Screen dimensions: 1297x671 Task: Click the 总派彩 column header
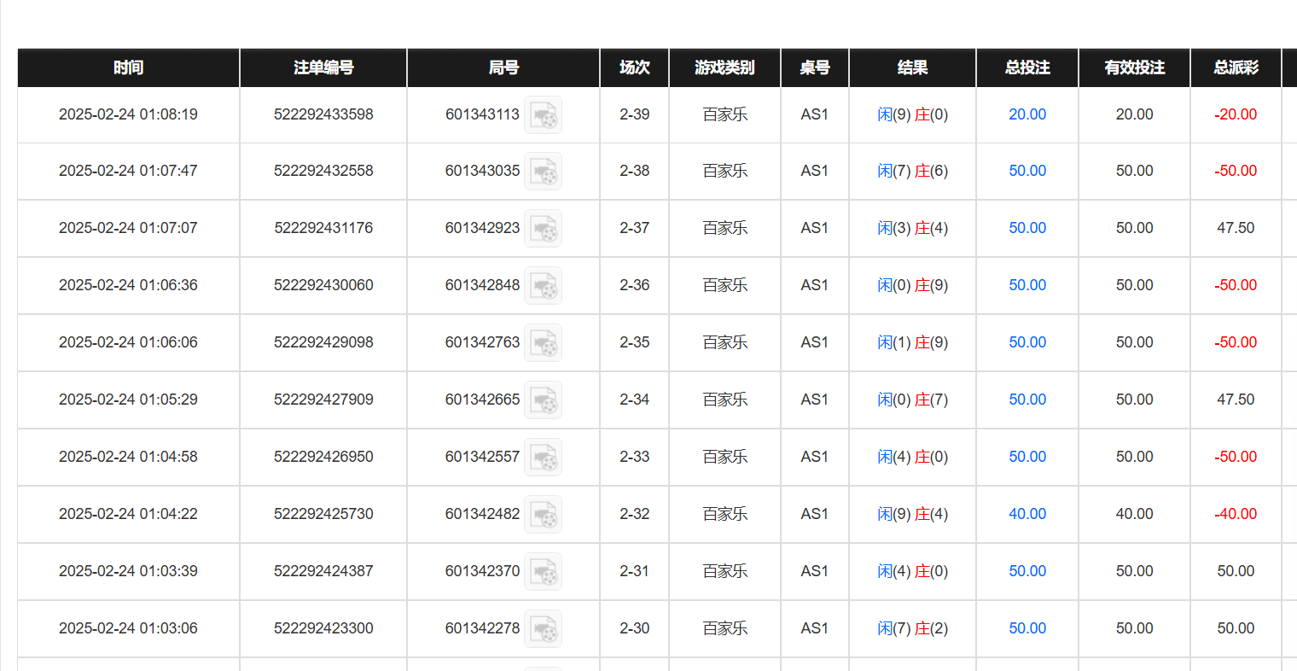click(1236, 67)
